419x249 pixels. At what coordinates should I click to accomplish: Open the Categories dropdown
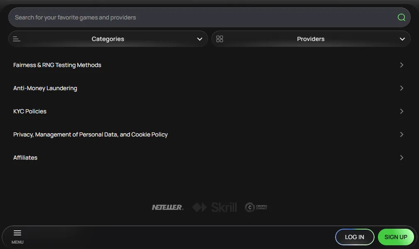click(108, 39)
